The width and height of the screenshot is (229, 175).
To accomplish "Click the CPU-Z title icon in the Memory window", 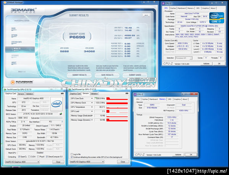I will [135, 94].
